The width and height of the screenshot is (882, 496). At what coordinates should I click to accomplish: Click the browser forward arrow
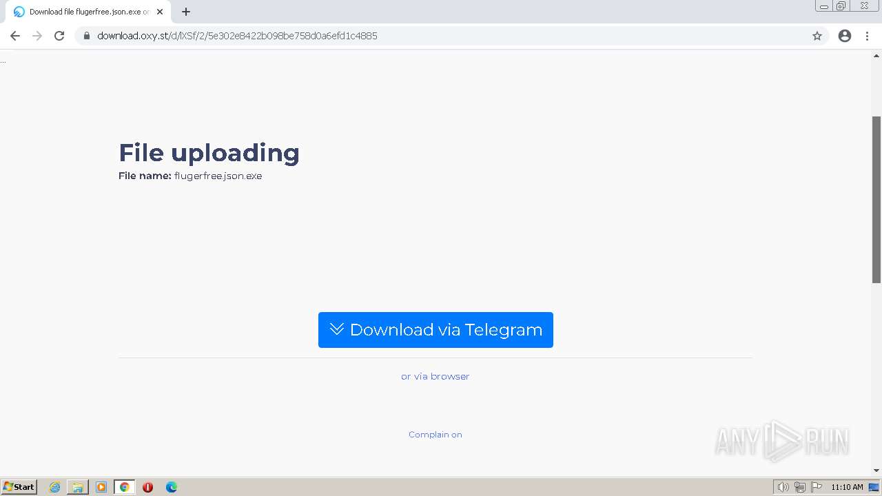[37, 36]
